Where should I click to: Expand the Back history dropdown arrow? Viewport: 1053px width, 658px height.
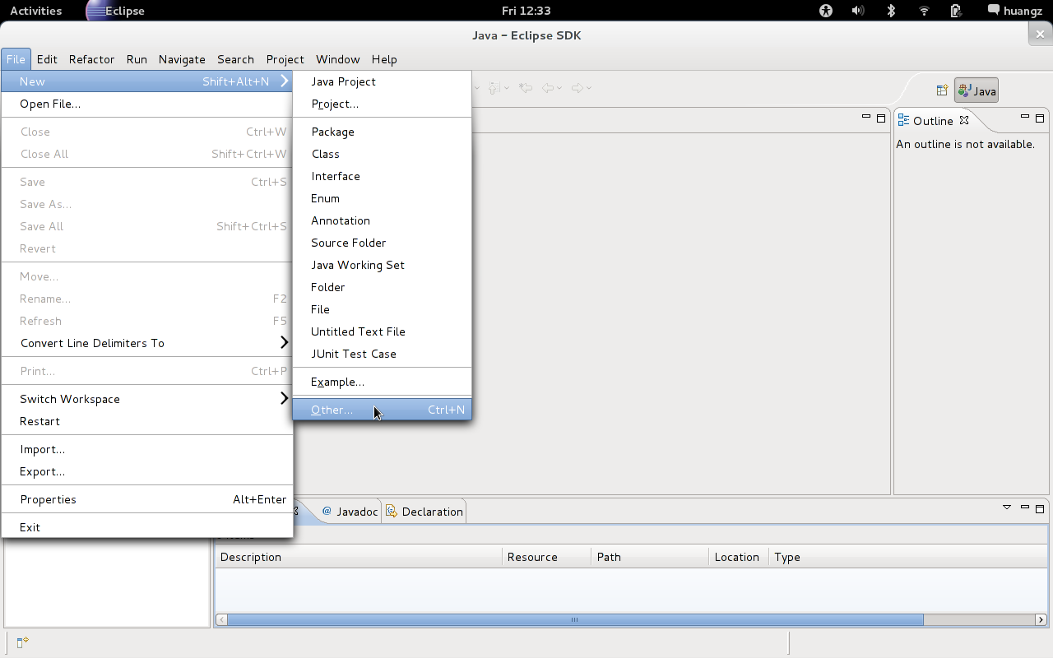click(x=559, y=88)
